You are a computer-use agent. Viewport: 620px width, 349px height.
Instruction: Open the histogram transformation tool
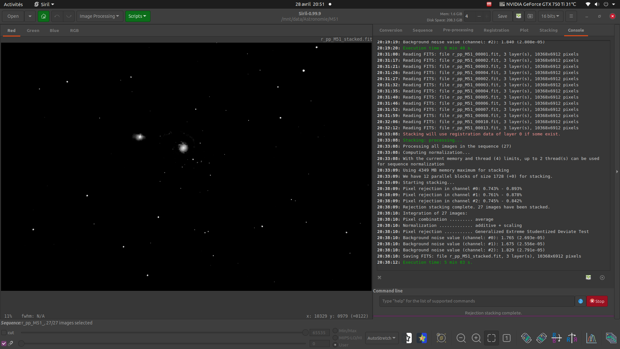591,338
